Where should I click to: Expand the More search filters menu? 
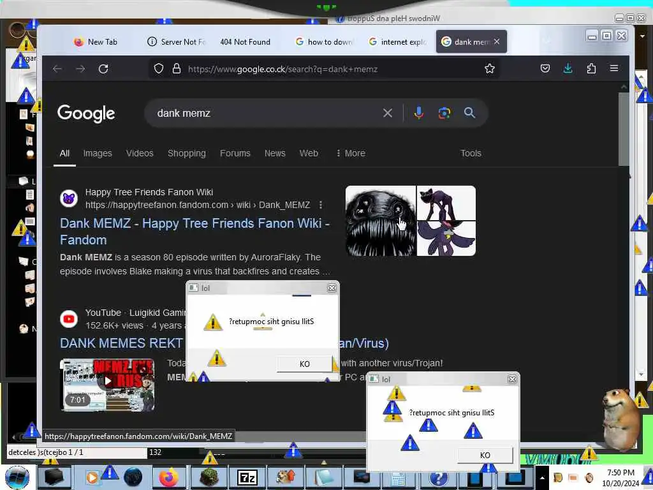pyautogui.click(x=351, y=153)
